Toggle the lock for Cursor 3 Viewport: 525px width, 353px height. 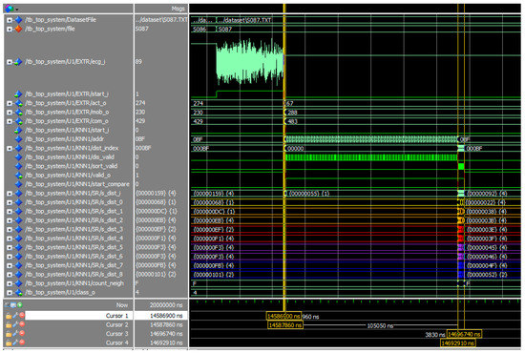tap(9, 334)
